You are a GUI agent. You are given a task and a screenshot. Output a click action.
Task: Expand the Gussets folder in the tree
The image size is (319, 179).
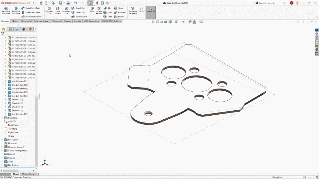[x=2, y=158]
